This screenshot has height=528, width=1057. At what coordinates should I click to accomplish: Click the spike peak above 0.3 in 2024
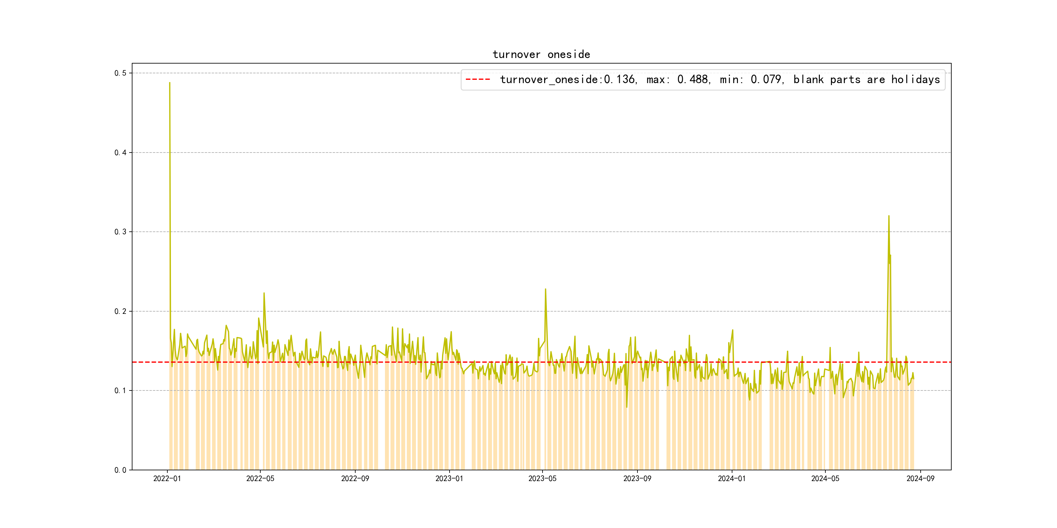(889, 216)
